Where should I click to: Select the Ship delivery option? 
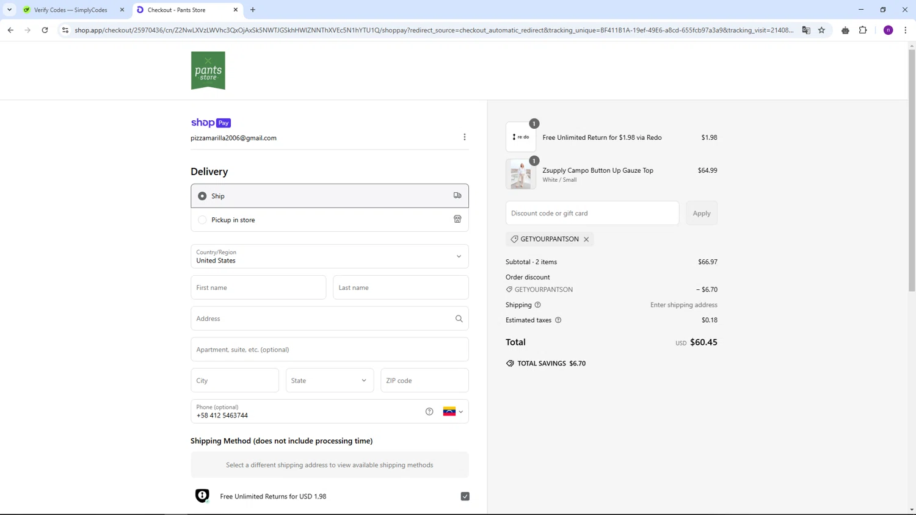click(329, 196)
